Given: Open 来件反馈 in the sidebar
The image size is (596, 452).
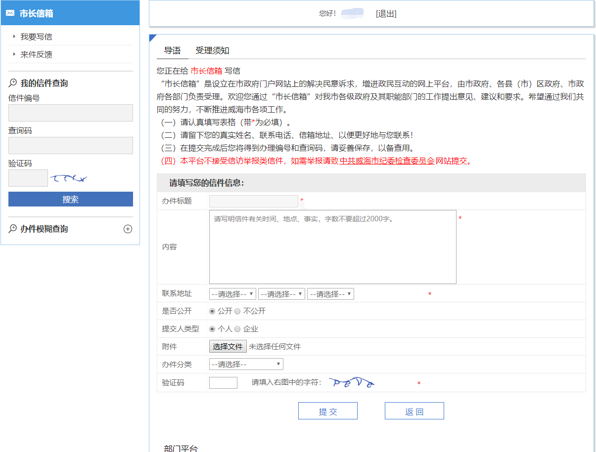Looking at the screenshot, I should click(36, 54).
